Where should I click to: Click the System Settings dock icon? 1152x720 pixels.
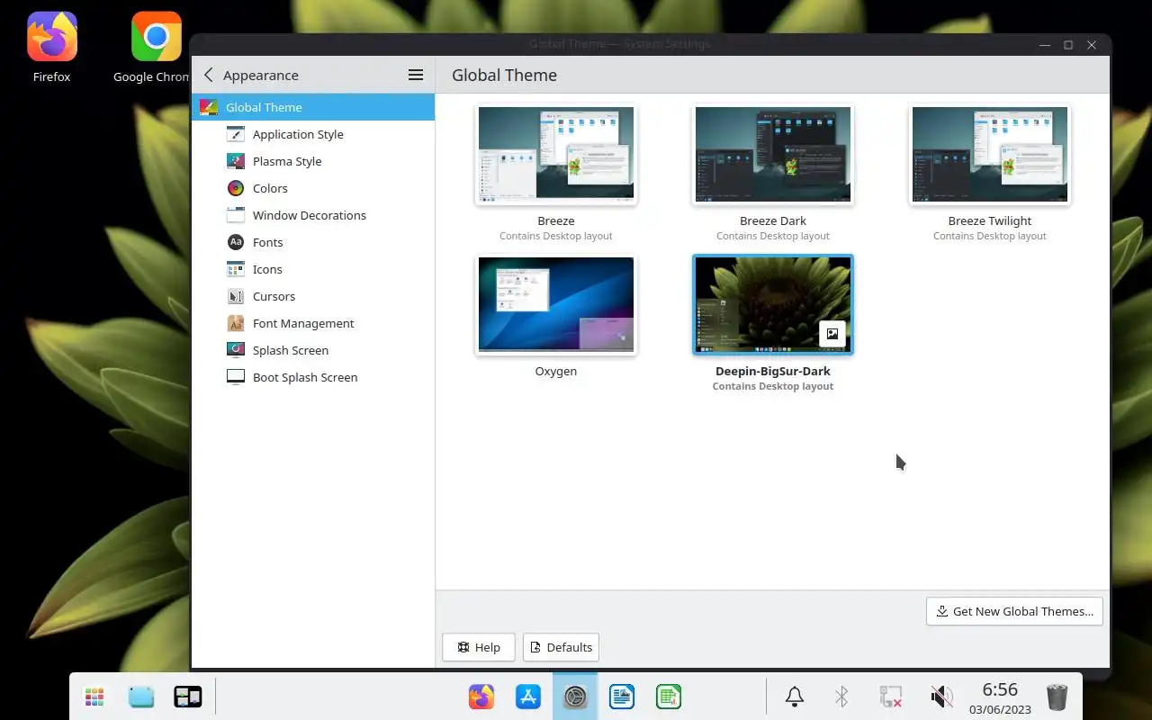pyautogui.click(x=575, y=697)
